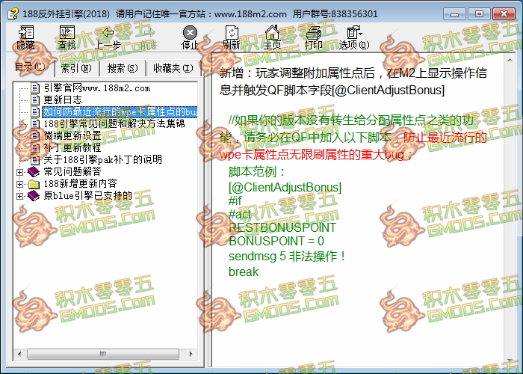Click tree scrollbar left arrow
The height and width of the screenshot is (374, 523).
[19, 354]
